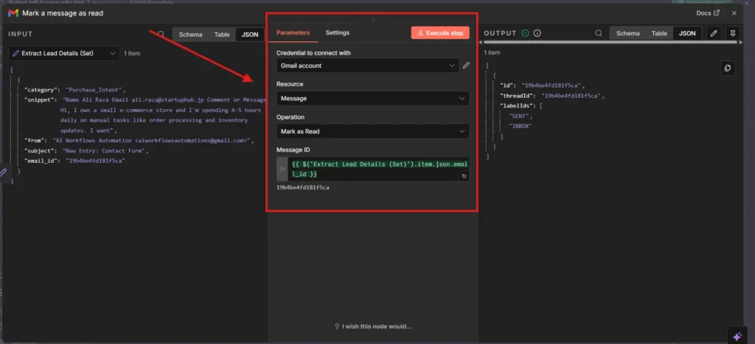Screen dimensions: 755x344
Task: Close the node editor panel
Action: (734, 13)
